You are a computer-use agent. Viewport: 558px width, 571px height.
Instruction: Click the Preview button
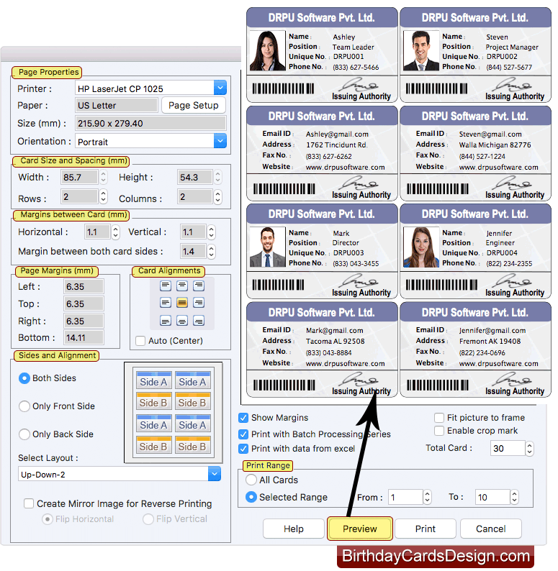(x=360, y=529)
